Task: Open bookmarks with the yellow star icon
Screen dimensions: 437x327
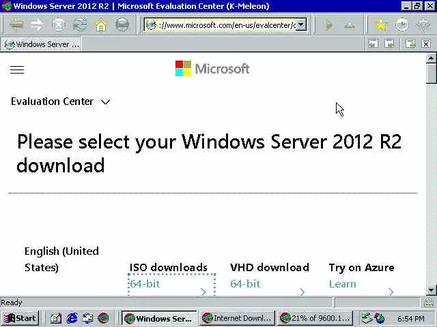Action: (x=381, y=25)
